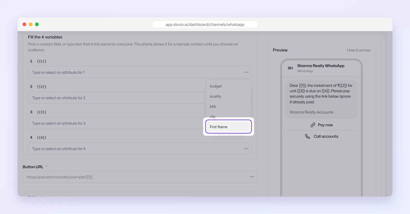Click the 'Preview' panel heading
The height and width of the screenshot is (214, 410).
click(280, 50)
